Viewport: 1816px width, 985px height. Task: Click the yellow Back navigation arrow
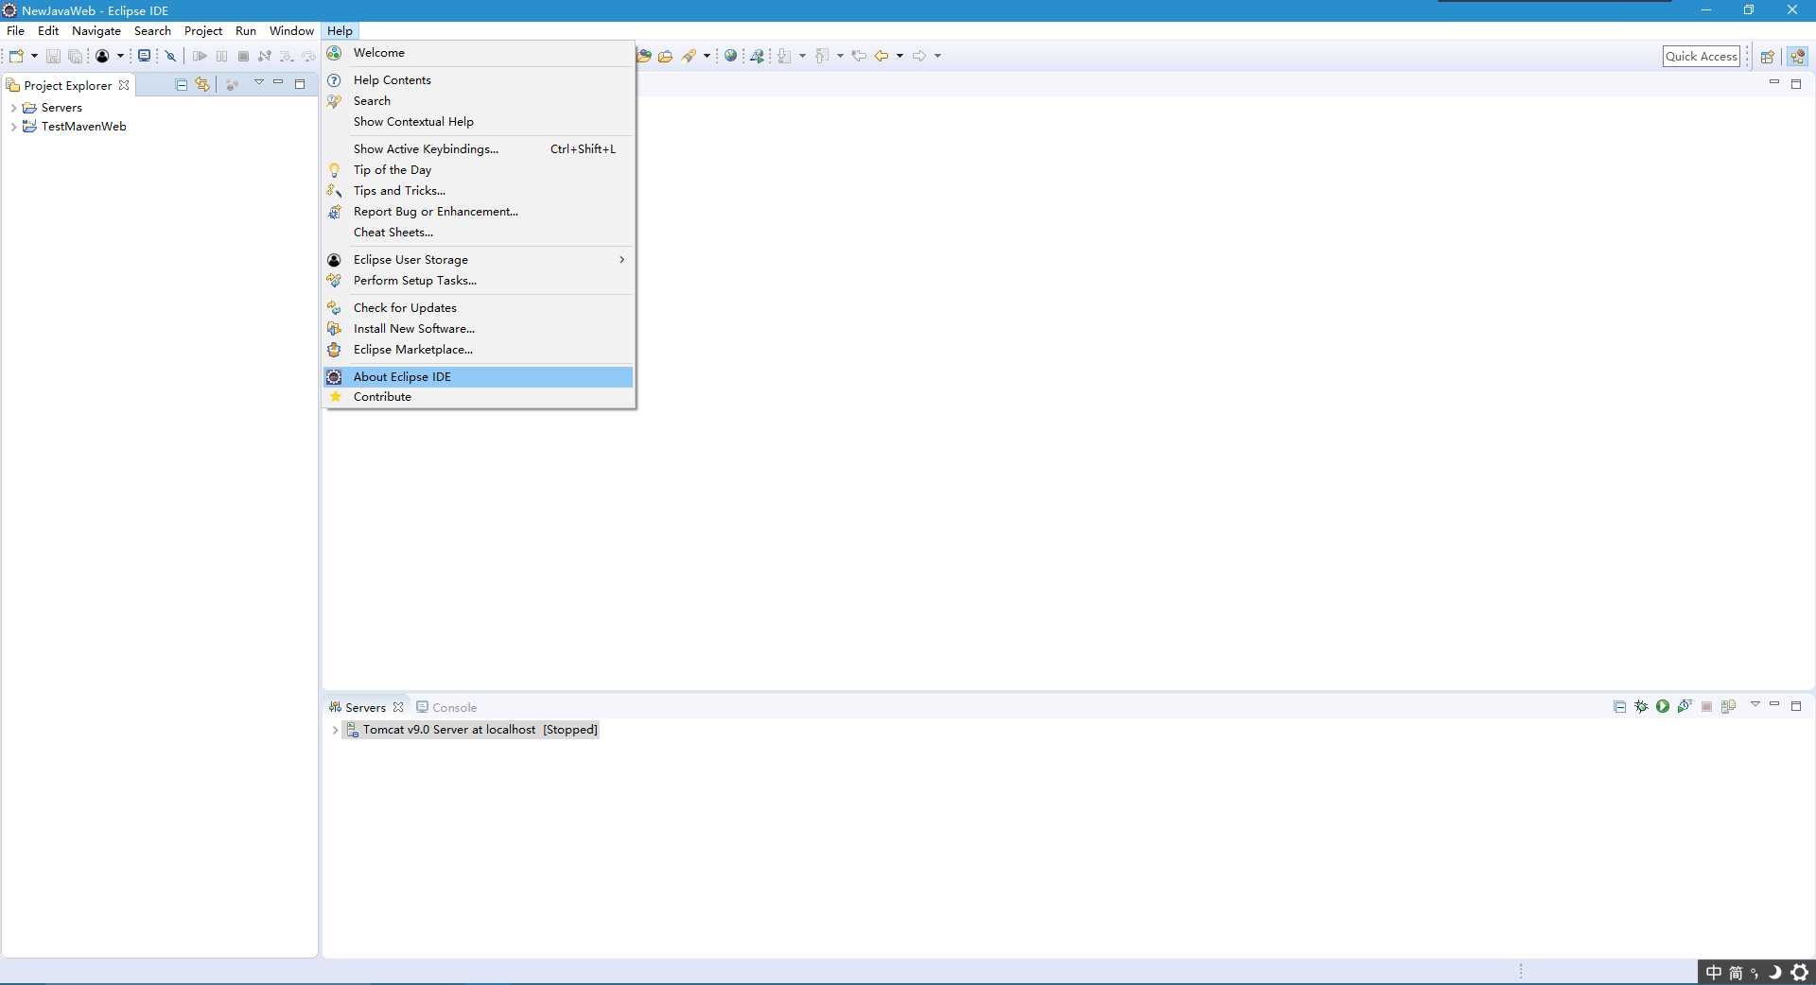tap(882, 56)
